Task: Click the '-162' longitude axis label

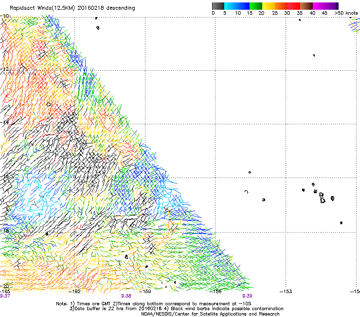Action: point(74,292)
